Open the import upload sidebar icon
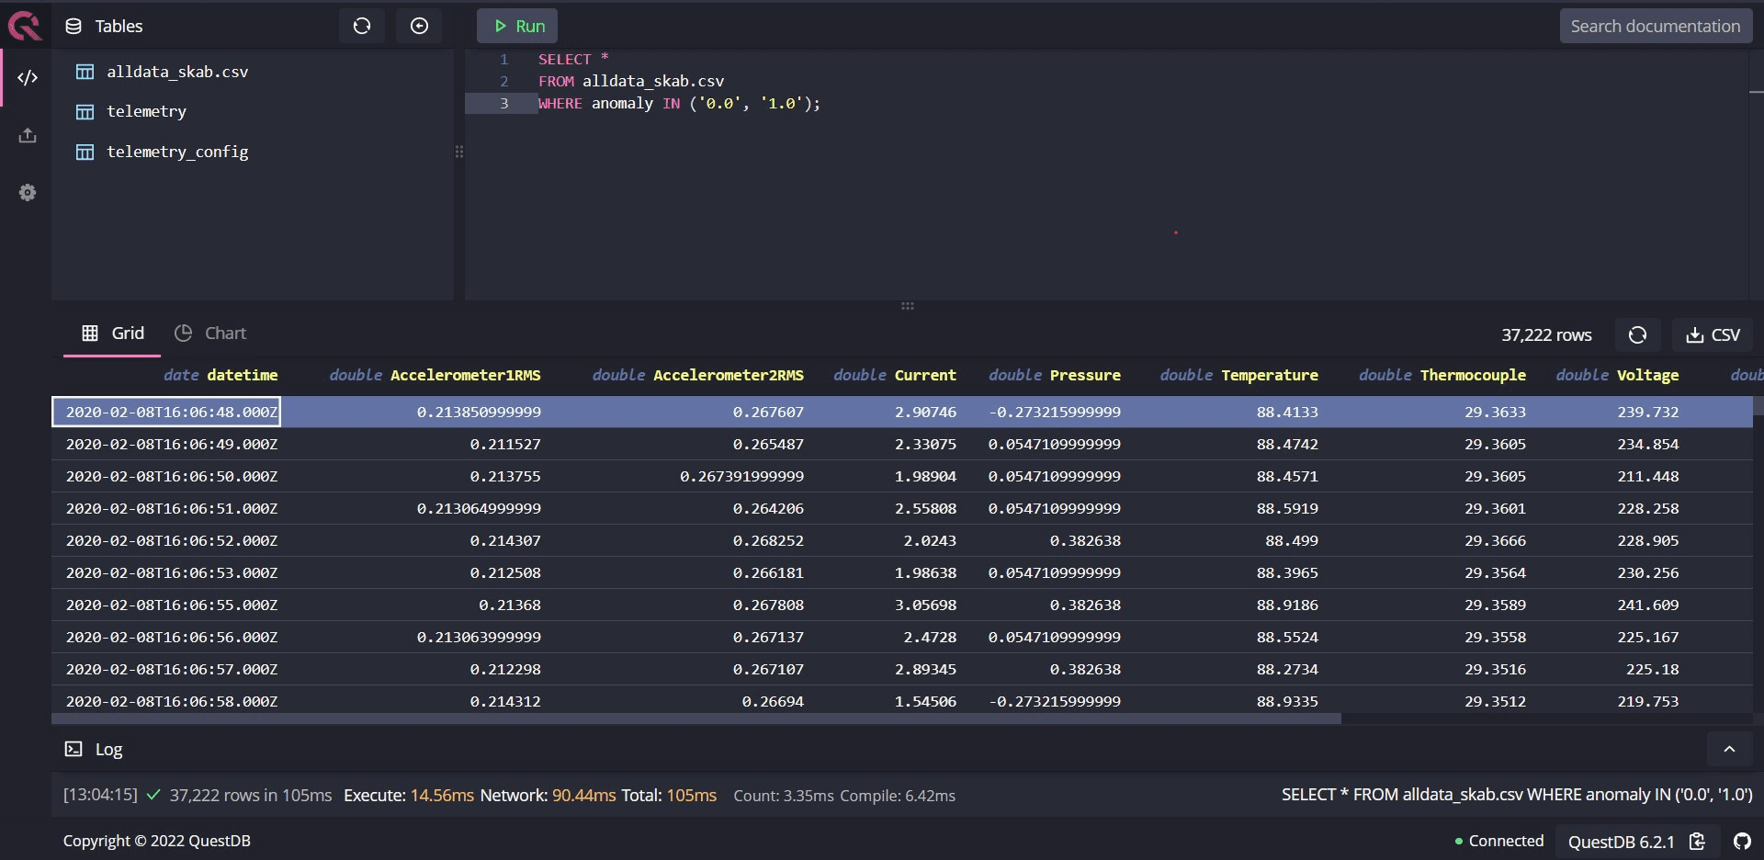Image resolution: width=1764 pixels, height=860 pixels. click(x=28, y=136)
